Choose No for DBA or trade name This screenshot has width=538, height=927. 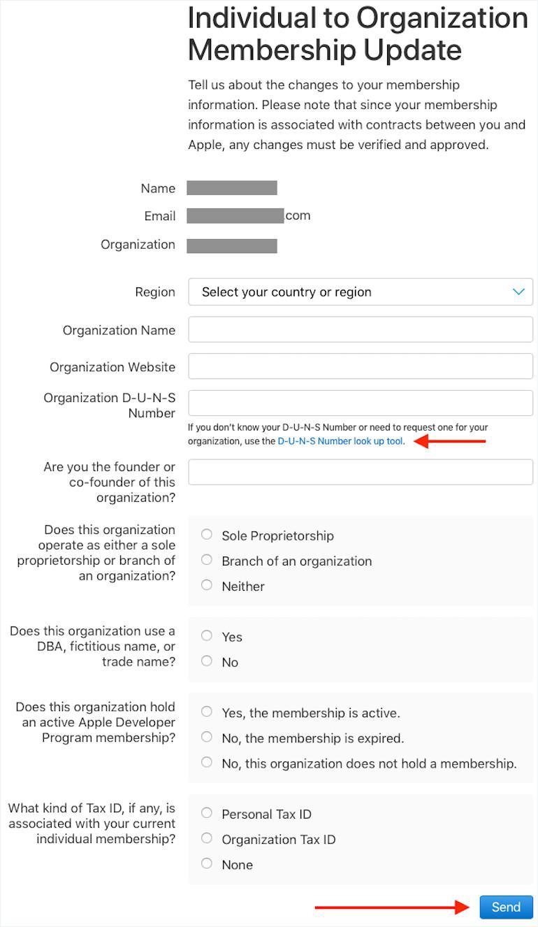207,661
